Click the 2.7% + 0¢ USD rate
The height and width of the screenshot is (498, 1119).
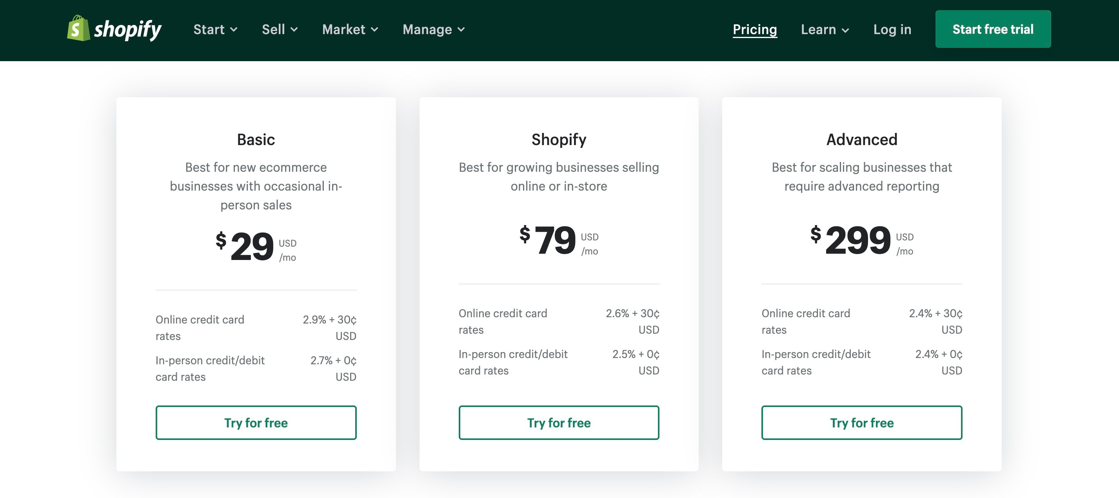click(x=333, y=369)
